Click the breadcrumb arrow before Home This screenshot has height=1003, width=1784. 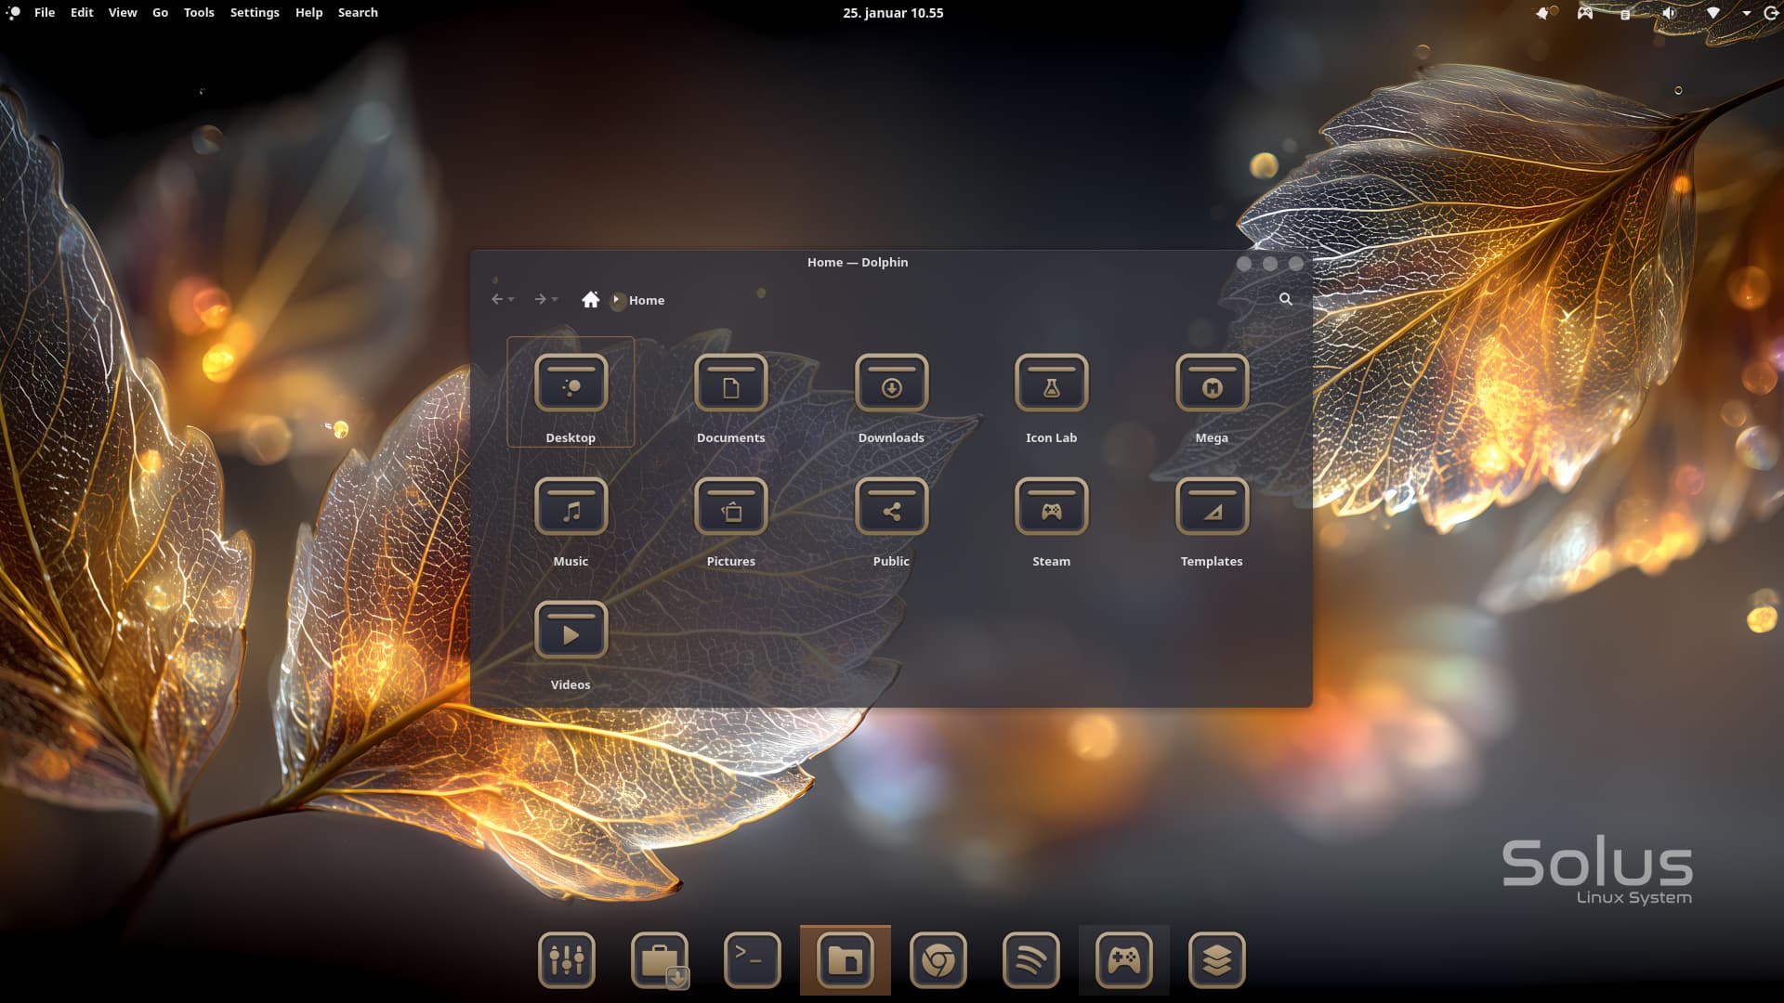pyautogui.click(x=616, y=300)
